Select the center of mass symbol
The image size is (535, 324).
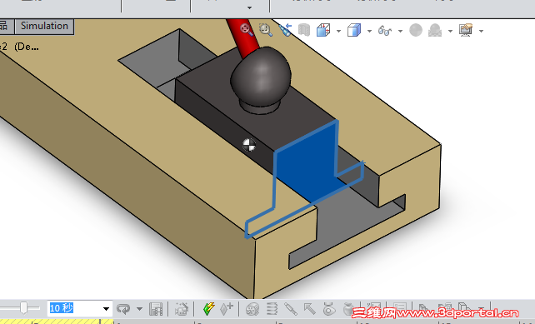[249, 145]
